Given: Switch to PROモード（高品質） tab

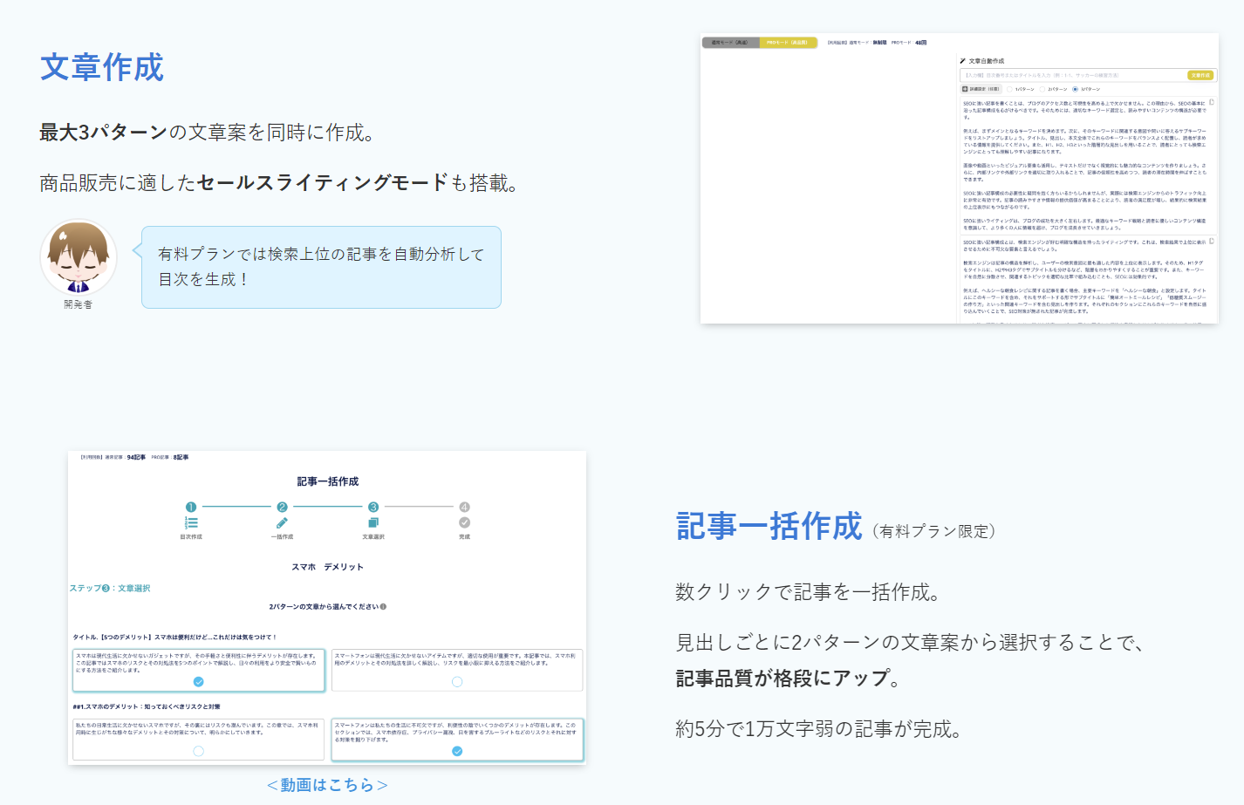Looking at the screenshot, I should click(788, 42).
